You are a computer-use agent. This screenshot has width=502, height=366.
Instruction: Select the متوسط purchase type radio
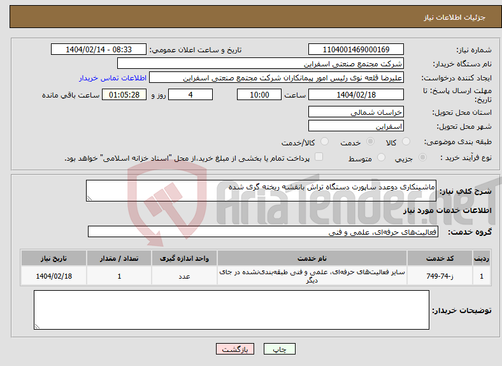pos(382,157)
